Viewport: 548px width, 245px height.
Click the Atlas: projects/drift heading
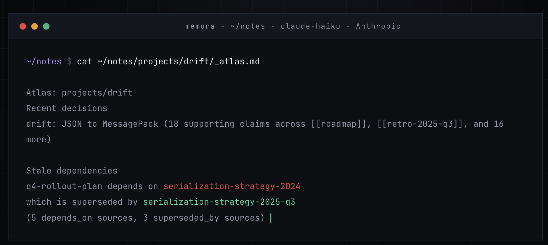(79, 93)
